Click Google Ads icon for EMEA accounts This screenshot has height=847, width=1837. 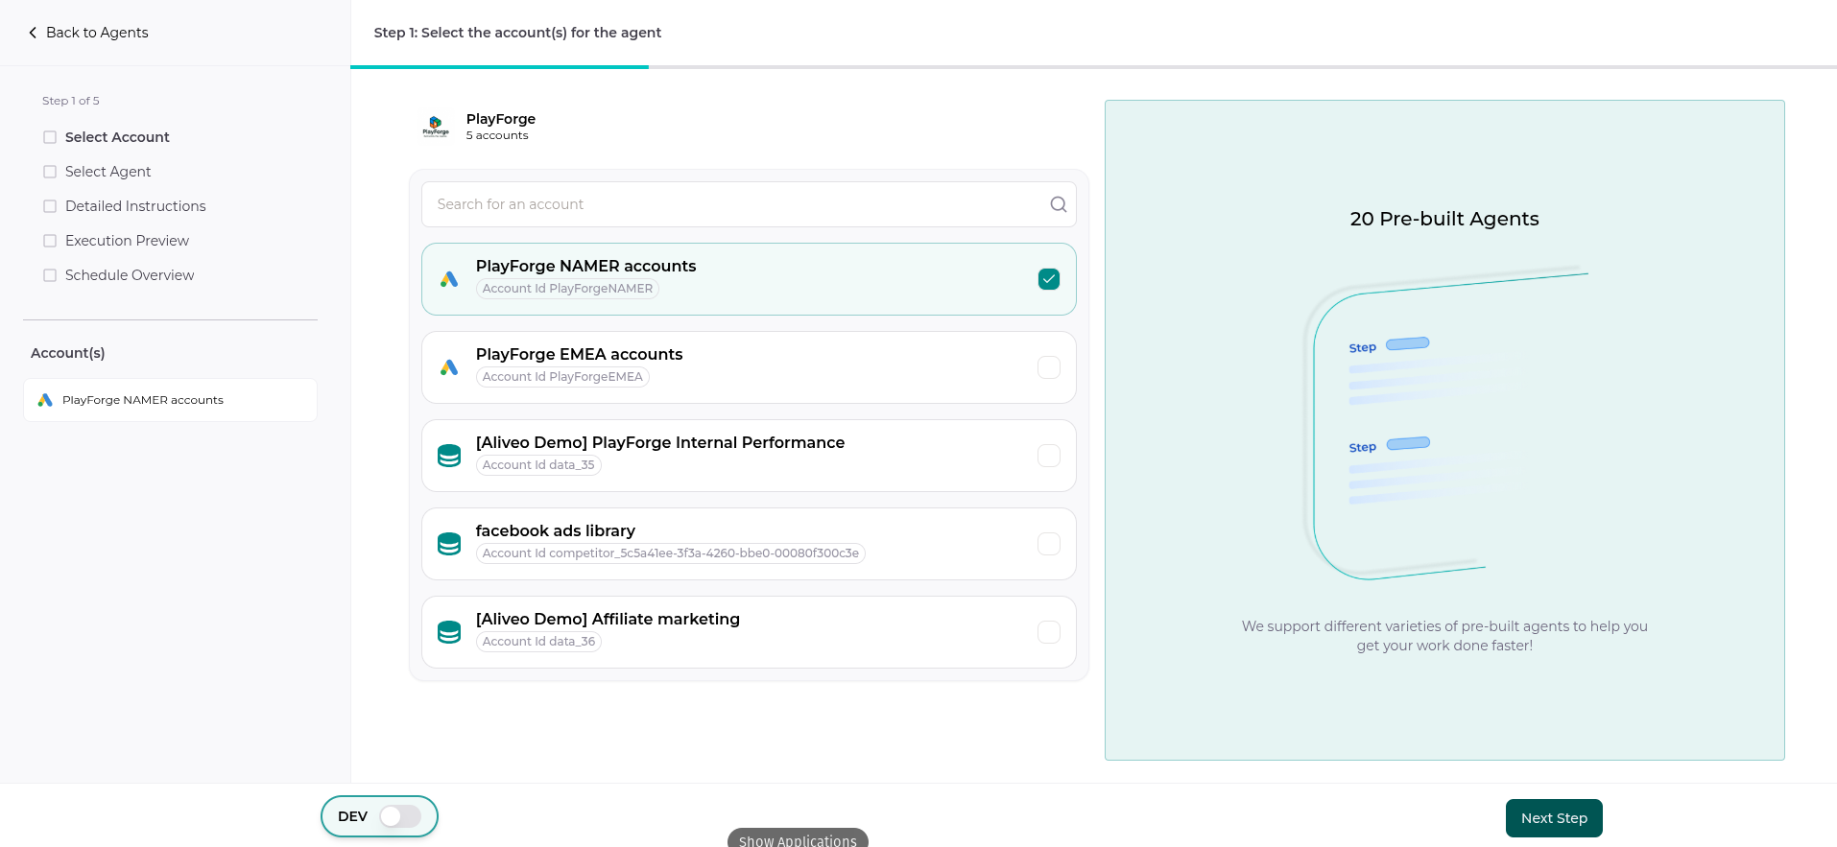pyautogui.click(x=449, y=367)
